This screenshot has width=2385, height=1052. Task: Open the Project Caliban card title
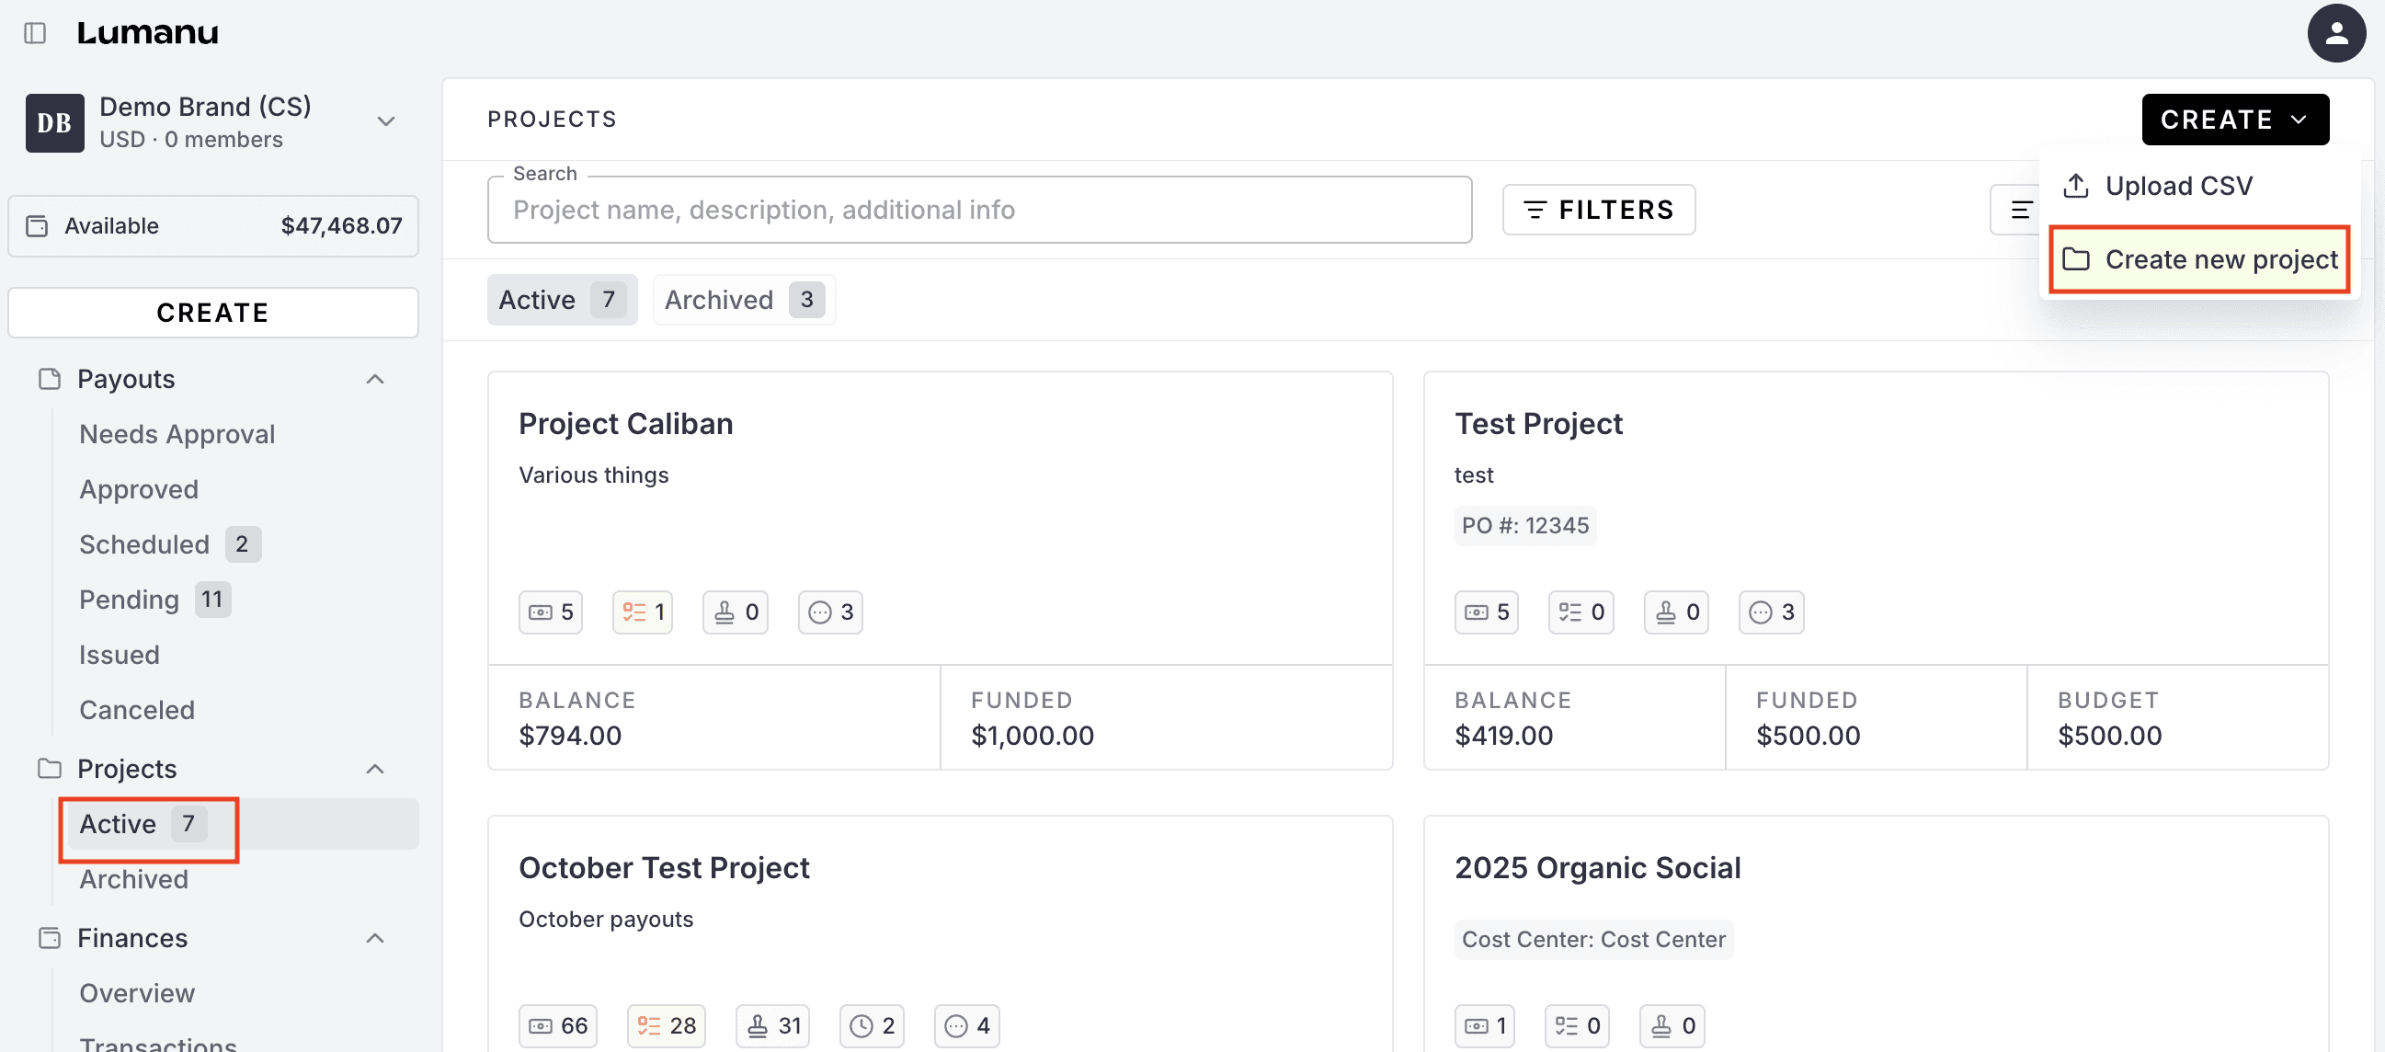click(626, 424)
